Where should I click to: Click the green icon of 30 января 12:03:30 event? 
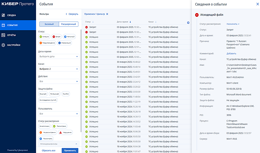[x=87, y=92]
